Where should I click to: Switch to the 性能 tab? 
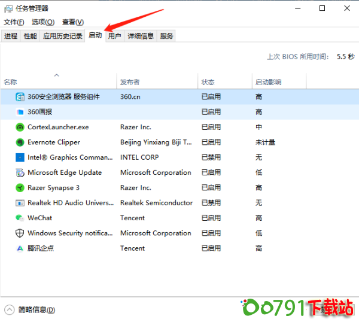(x=30, y=36)
